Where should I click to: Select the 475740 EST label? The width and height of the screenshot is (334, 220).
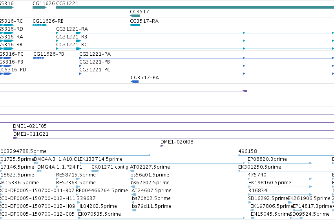click(257, 175)
